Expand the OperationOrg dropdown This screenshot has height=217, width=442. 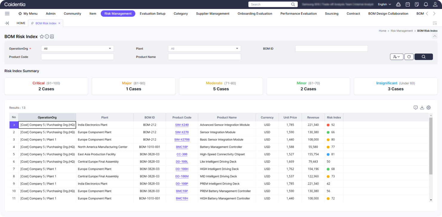pos(77,49)
